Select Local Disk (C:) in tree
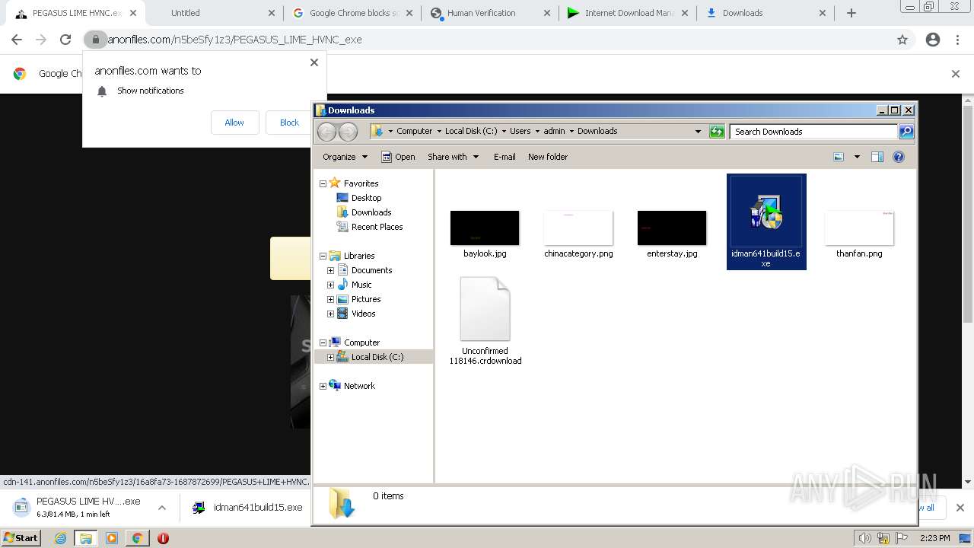974x548 pixels. pos(377,357)
